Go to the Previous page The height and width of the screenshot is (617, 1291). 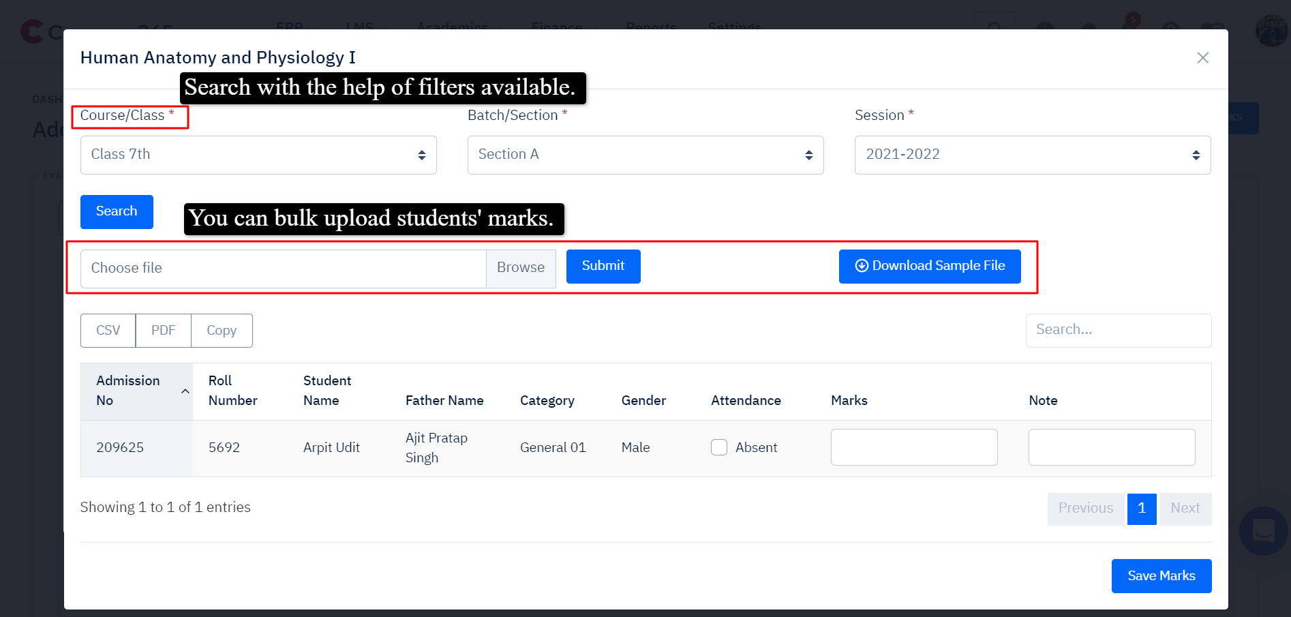[1086, 509]
